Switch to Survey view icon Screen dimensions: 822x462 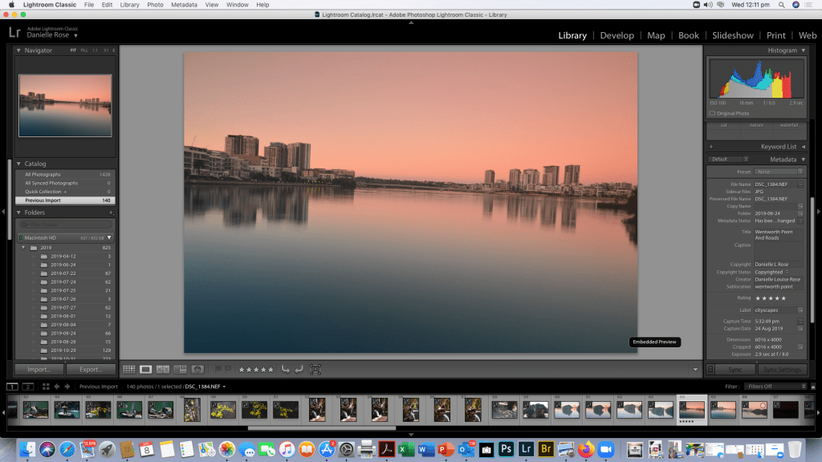point(180,370)
